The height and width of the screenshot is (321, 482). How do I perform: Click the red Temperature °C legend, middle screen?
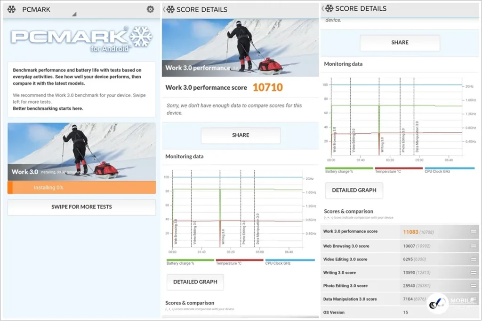[x=240, y=262]
